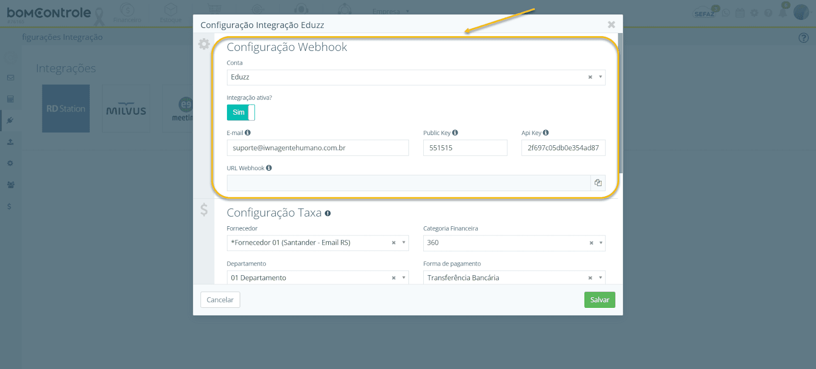The width and height of the screenshot is (816, 369).
Task: Clear the Fornecedor 01 selection
Action: click(x=394, y=243)
